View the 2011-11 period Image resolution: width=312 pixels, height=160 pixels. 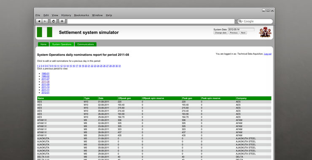click(46, 90)
